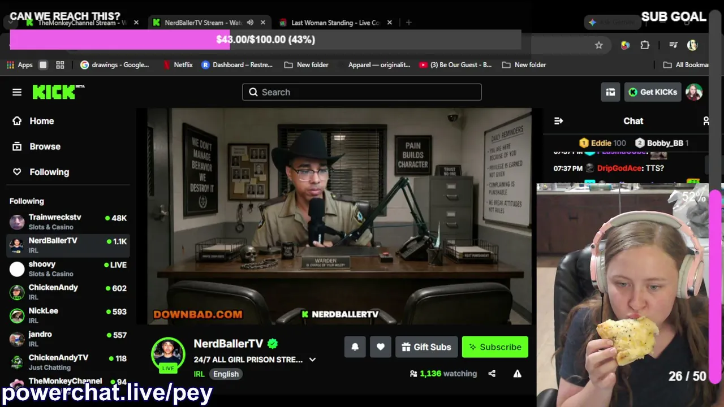Open drawings - Google bookmark
Image resolution: width=724 pixels, height=407 pixels.
click(115, 65)
